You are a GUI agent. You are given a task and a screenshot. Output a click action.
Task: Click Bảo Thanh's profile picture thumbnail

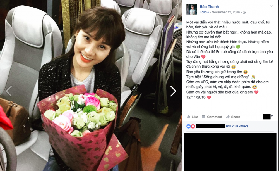click(x=192, y=9)
